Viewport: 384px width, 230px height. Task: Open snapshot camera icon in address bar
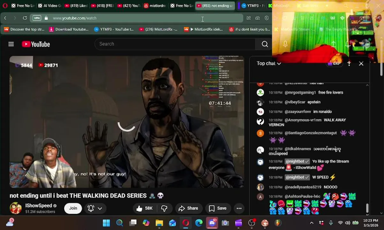[258, 18]
